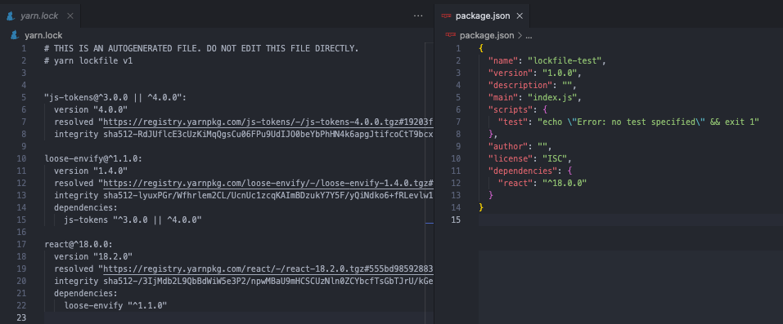Close the package.json tab
This screenshot has height=324, width=783.
tap(520, 16)
